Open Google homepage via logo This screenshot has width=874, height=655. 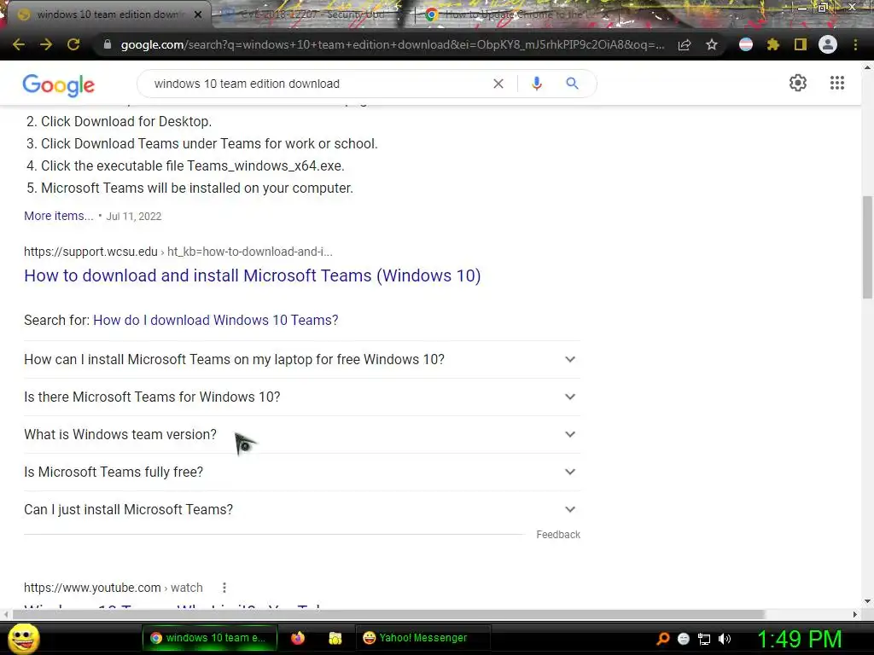coord(59,85)
